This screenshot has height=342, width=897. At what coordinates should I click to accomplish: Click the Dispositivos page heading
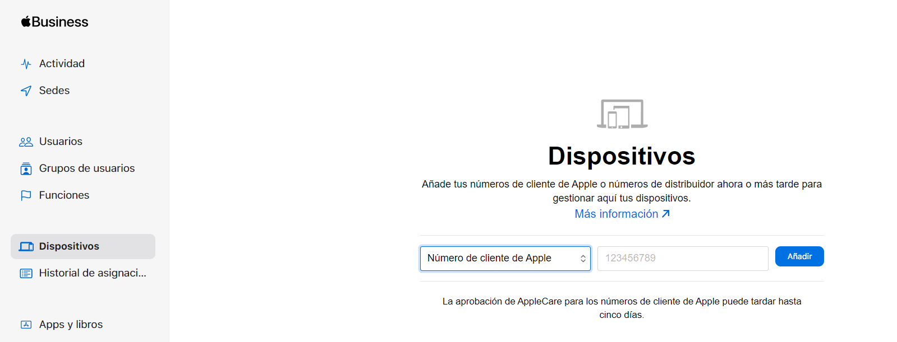(x=622, y=156)
